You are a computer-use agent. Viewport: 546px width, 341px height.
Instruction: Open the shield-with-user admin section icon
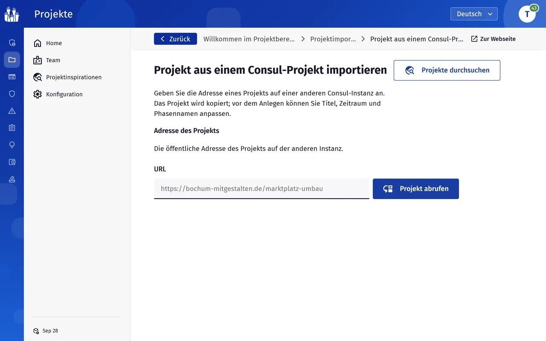point(12,43)
